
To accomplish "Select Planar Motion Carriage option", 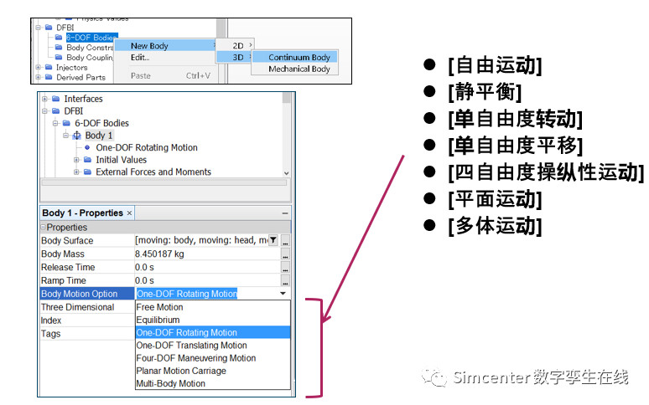I will pyautogui.click(x=180, y=371).
